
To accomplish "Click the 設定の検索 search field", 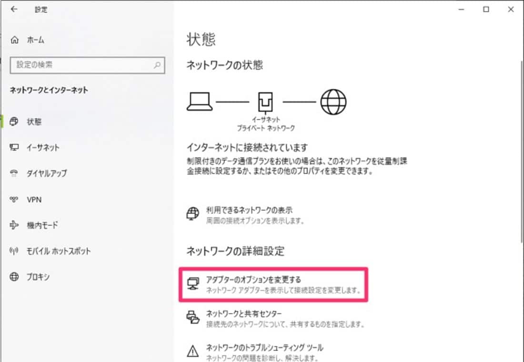I will pyautogui.click(x=88, y=65).
